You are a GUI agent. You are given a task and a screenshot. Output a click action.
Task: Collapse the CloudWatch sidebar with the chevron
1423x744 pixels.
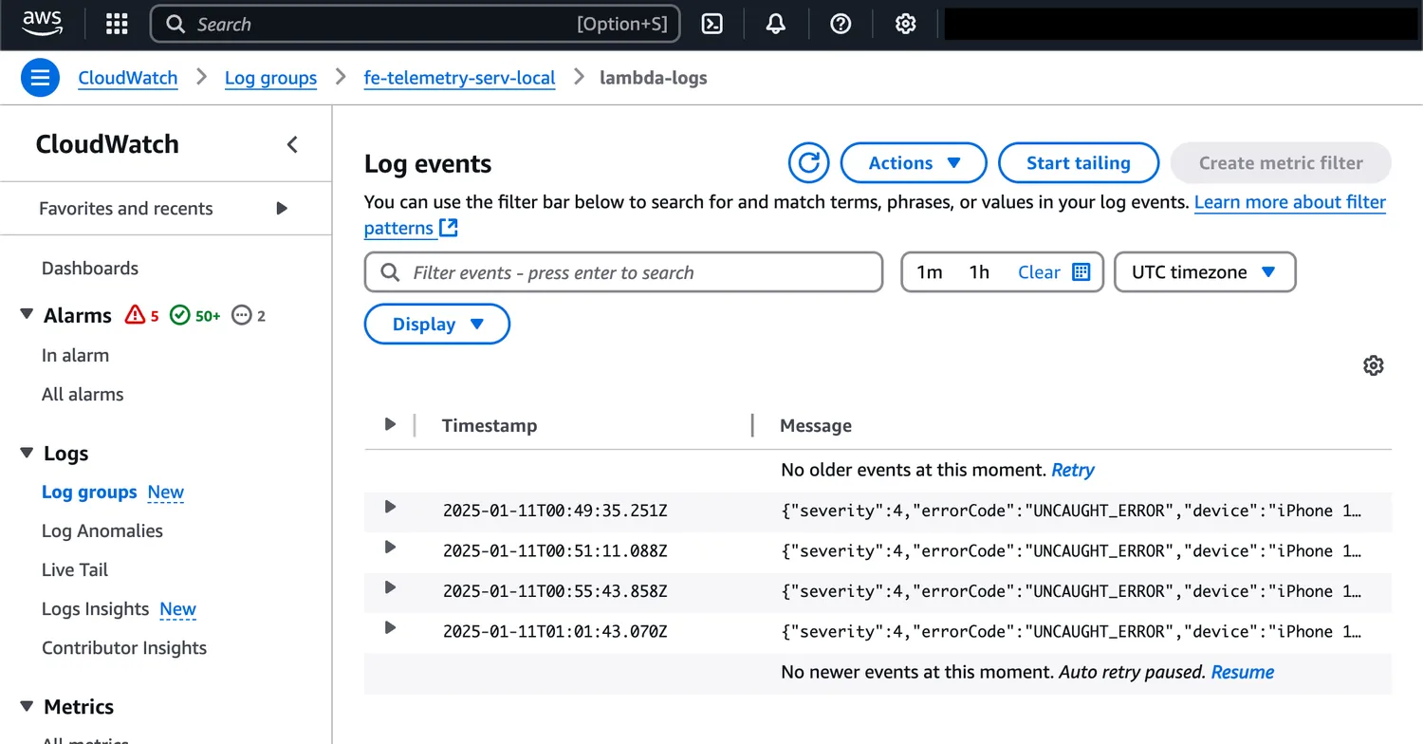tap(292, 144)
